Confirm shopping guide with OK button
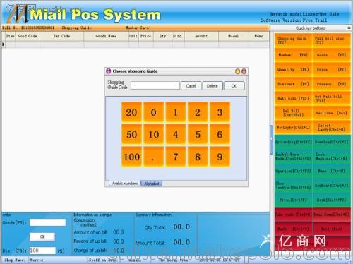353x264 pixels. [x=234, y=86]
